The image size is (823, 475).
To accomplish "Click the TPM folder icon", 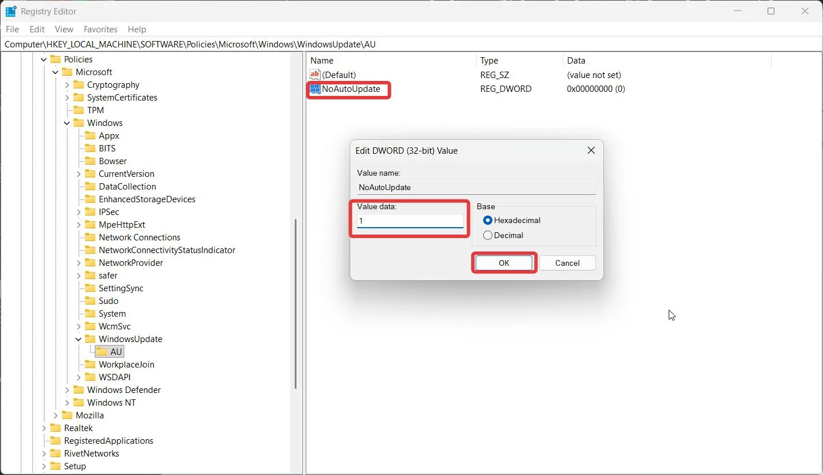I will pos(79,110).
